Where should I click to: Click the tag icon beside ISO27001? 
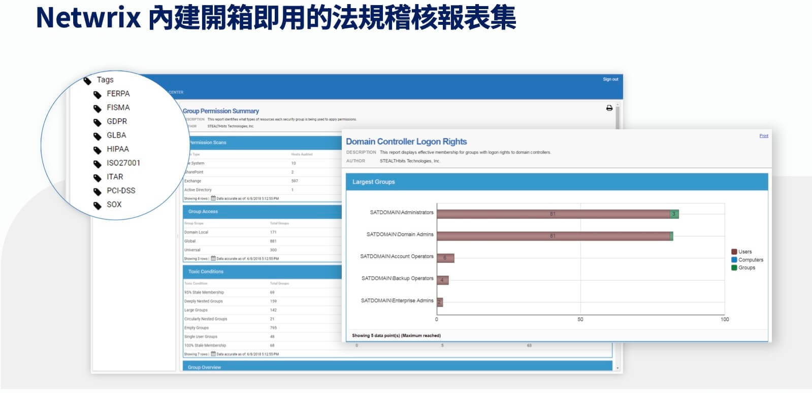[x=98, y=164]
